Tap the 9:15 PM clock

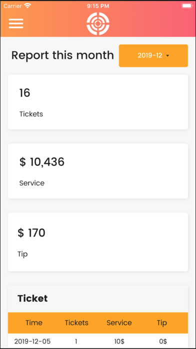(98, 6)
